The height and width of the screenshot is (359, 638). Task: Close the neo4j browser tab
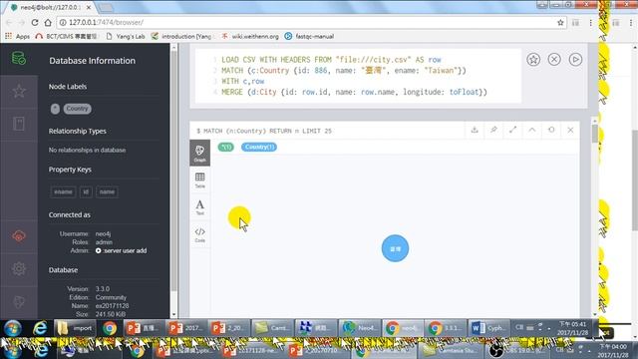(89, 7)
